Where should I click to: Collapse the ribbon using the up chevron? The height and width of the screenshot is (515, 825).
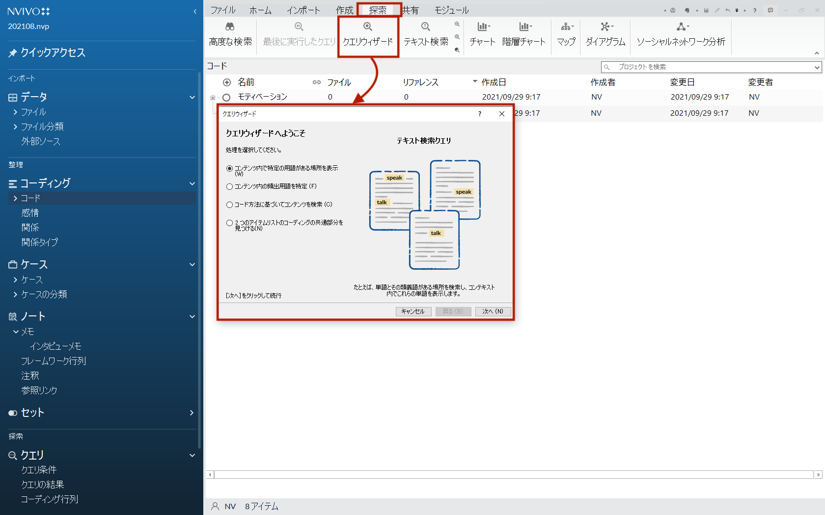click(817, 53)
